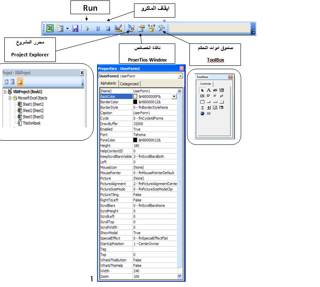Viewport: 320px width, 287px height.
Task: Open the Toolbox hammer-and-wrench toolbar icon
Action: [x=162, y=28]
